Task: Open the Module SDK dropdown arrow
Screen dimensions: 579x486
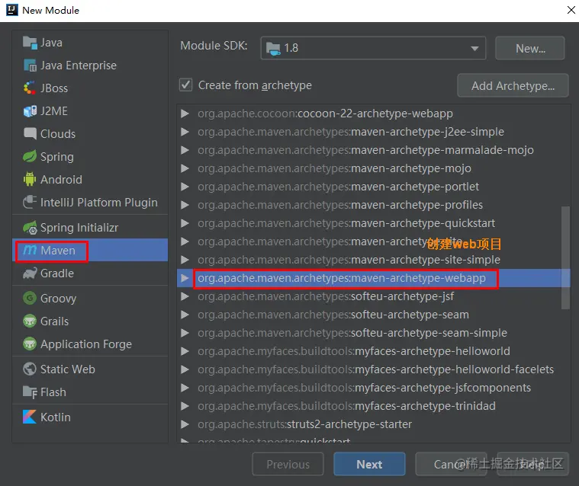Action: click(474, 48)
